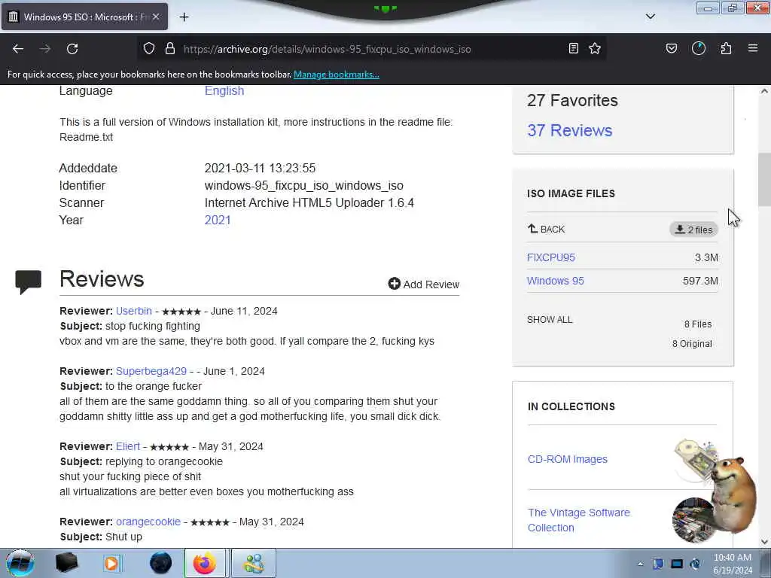
Task: Reload the page with the refresh icon
Action: 72,49
